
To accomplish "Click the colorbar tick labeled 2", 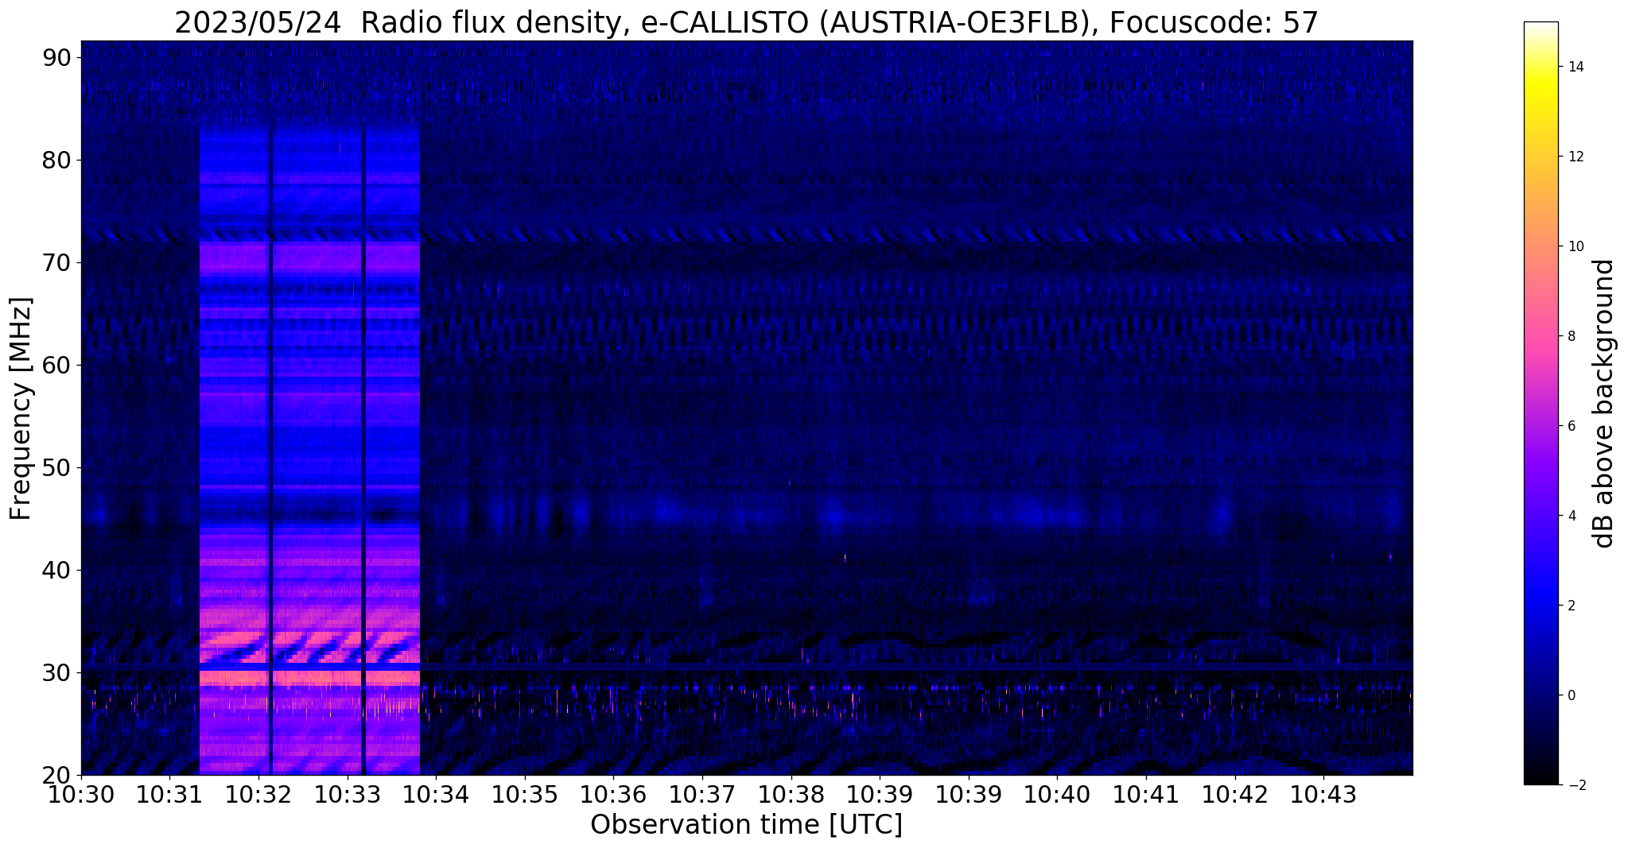I will click(x=1572, y=606).
